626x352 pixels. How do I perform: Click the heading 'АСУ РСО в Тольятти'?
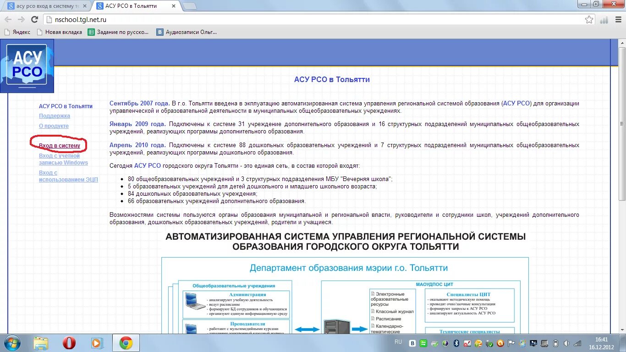[332, 79]
